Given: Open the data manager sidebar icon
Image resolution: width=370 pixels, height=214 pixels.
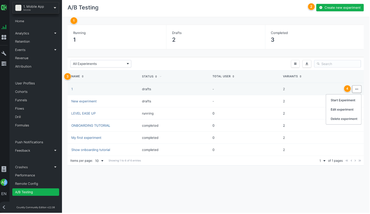Looking at the screenshot, I should click(4, 64).
